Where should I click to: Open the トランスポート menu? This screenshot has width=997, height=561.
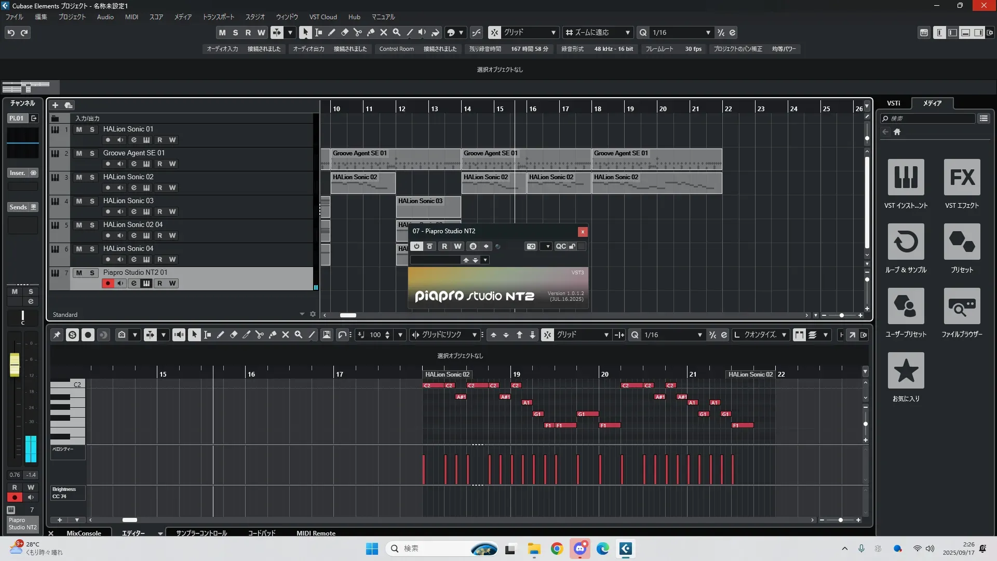point(218,17)
